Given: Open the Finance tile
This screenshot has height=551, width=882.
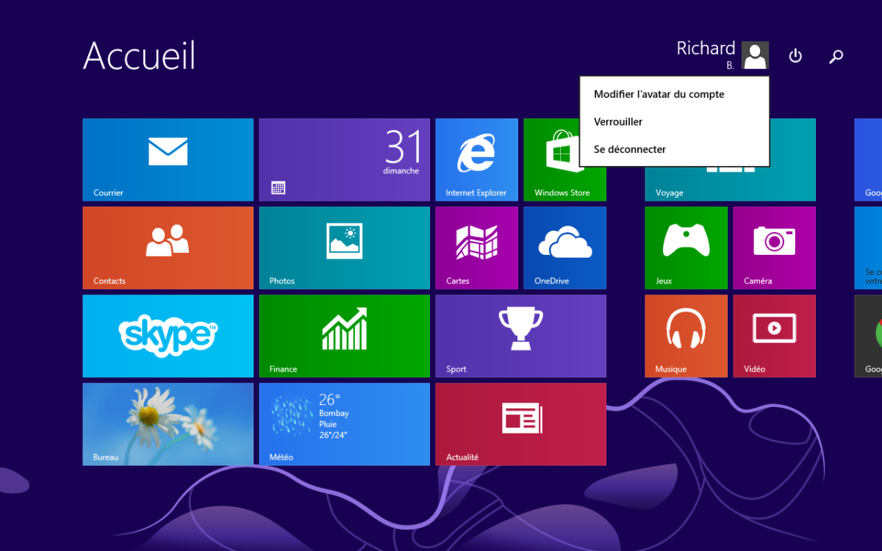Looking at the screenshot, I should (344, 336).
